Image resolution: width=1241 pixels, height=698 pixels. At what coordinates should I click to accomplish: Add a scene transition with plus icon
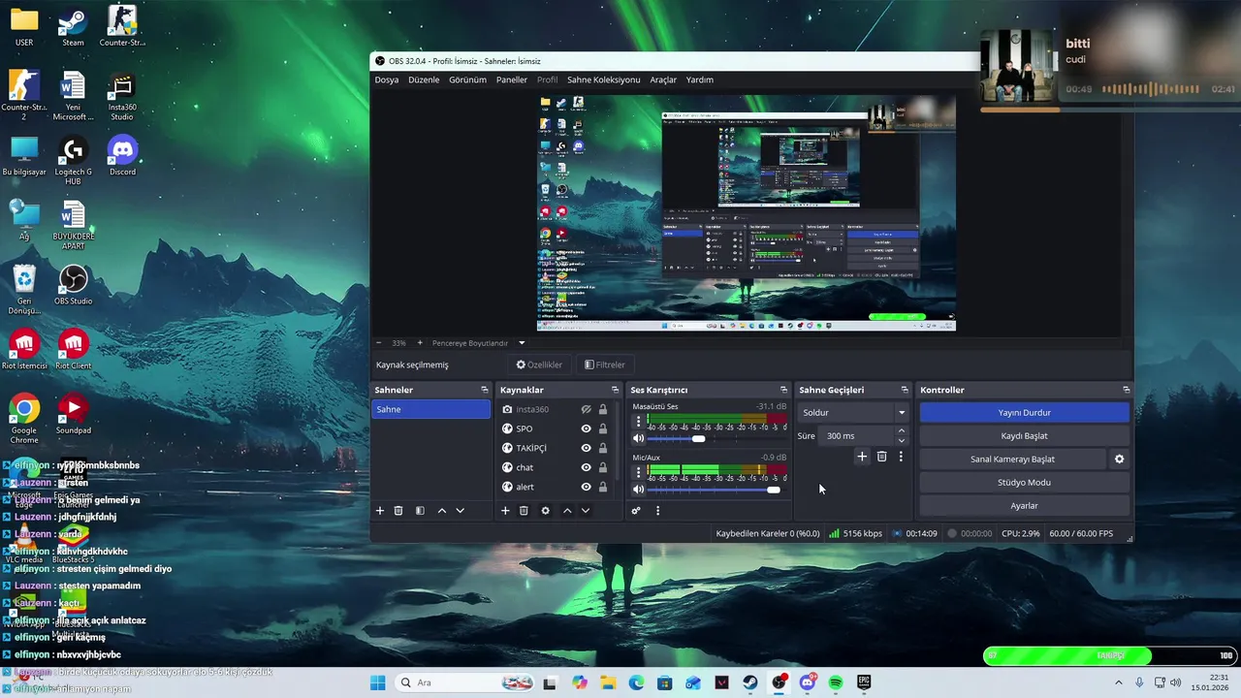(x=862, y=457)
